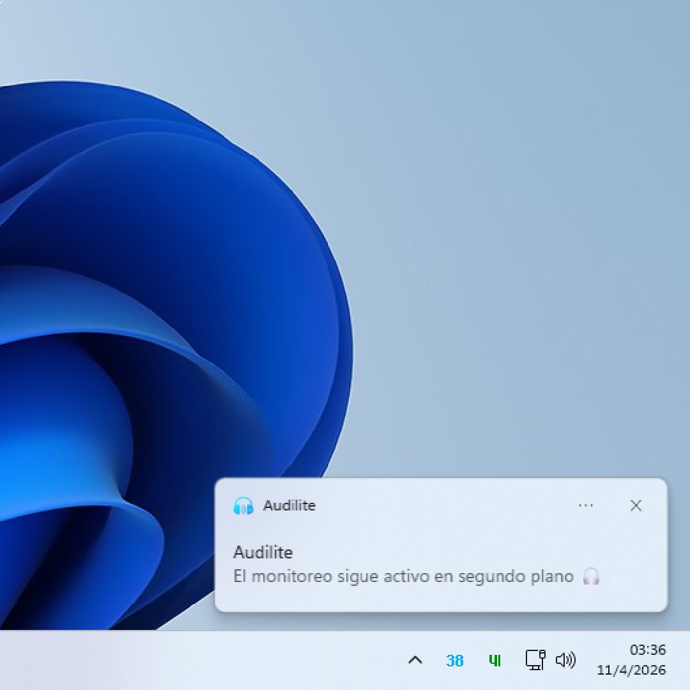This screenshot has height=690, width=690.
Task: Show hidden system tray icons
Action: pos(415,660)
